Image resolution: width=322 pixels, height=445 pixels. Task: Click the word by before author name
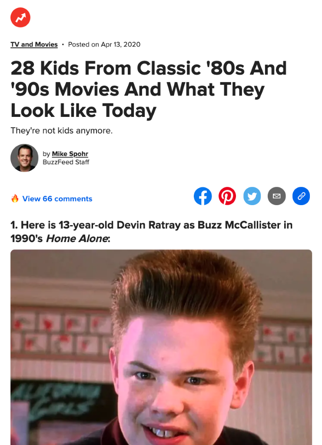[46, 154]
